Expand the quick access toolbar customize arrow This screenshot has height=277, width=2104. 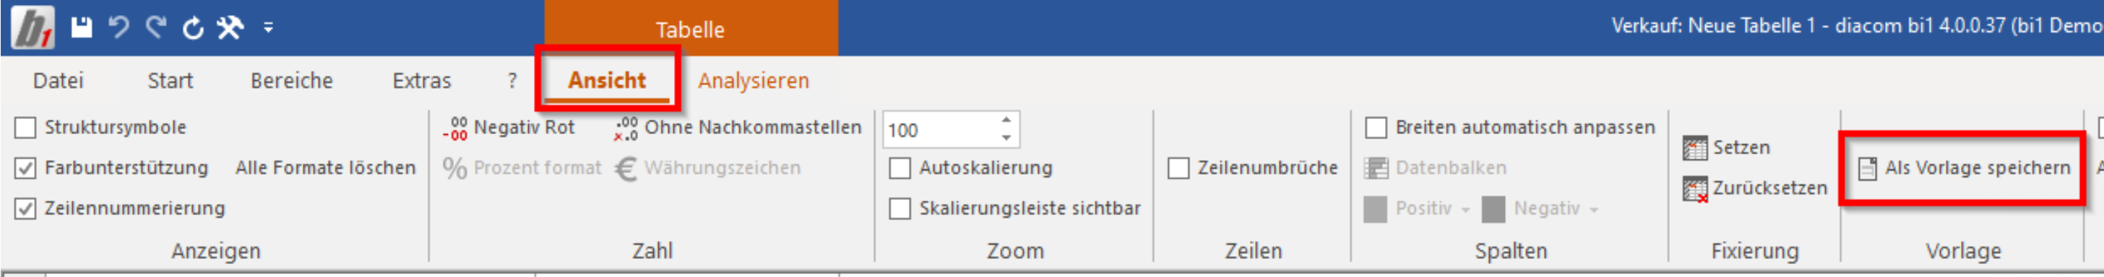coord(268,29)
